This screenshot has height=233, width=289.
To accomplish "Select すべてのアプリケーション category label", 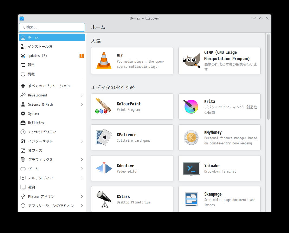I will 49,86.
